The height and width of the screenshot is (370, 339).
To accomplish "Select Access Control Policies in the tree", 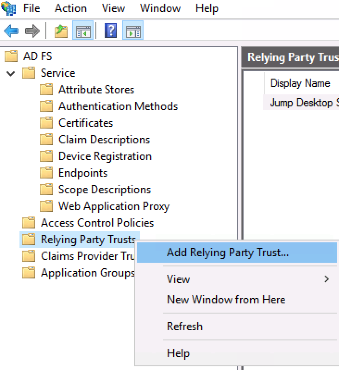I will [x=97, y=223].
